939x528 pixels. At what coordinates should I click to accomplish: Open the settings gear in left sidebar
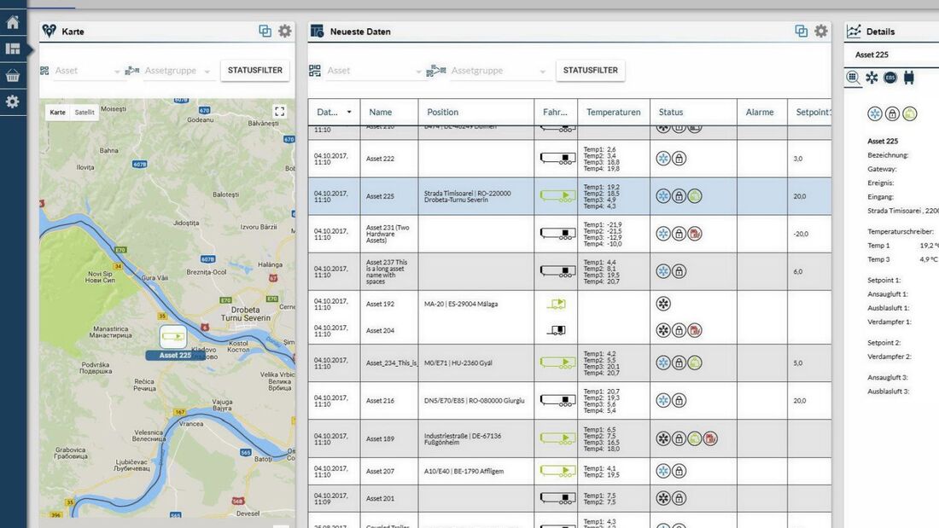[x=13, y=102]
